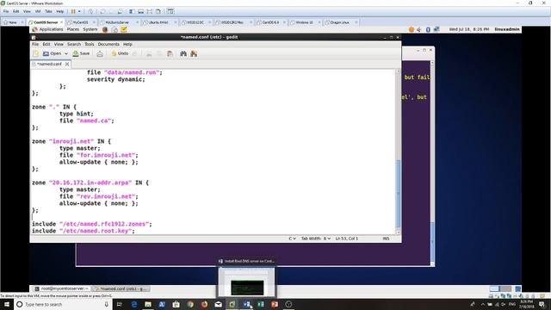The width and height of the screenshot is (551, 310).
Task: Click the Find and Replace icon
Action: pyautogui.click(x=194, y=53)
